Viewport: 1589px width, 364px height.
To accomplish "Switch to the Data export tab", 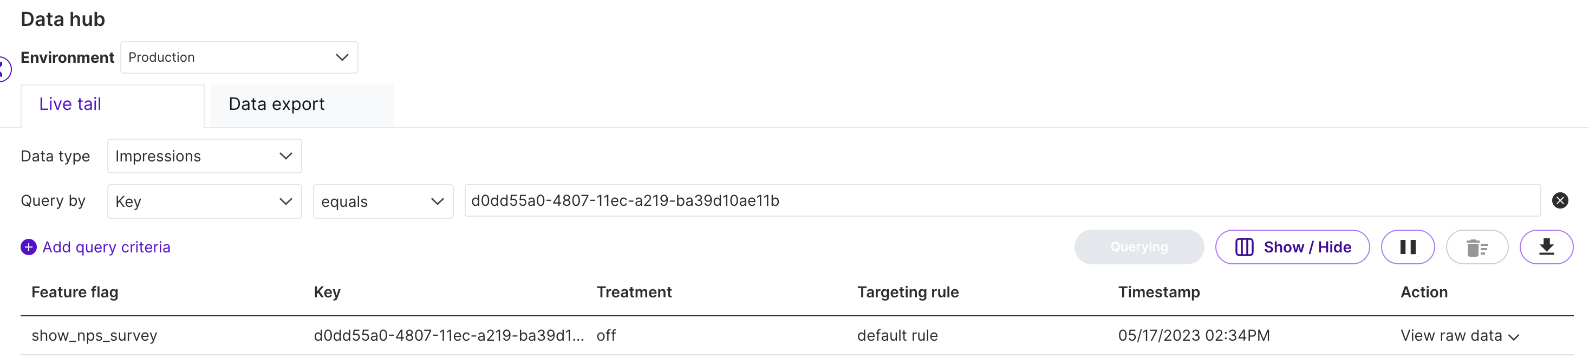I will coord(276,104).
